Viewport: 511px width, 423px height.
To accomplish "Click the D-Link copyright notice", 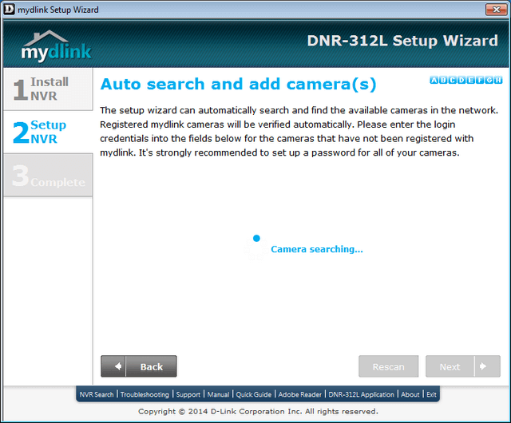I will pos(258,412).
